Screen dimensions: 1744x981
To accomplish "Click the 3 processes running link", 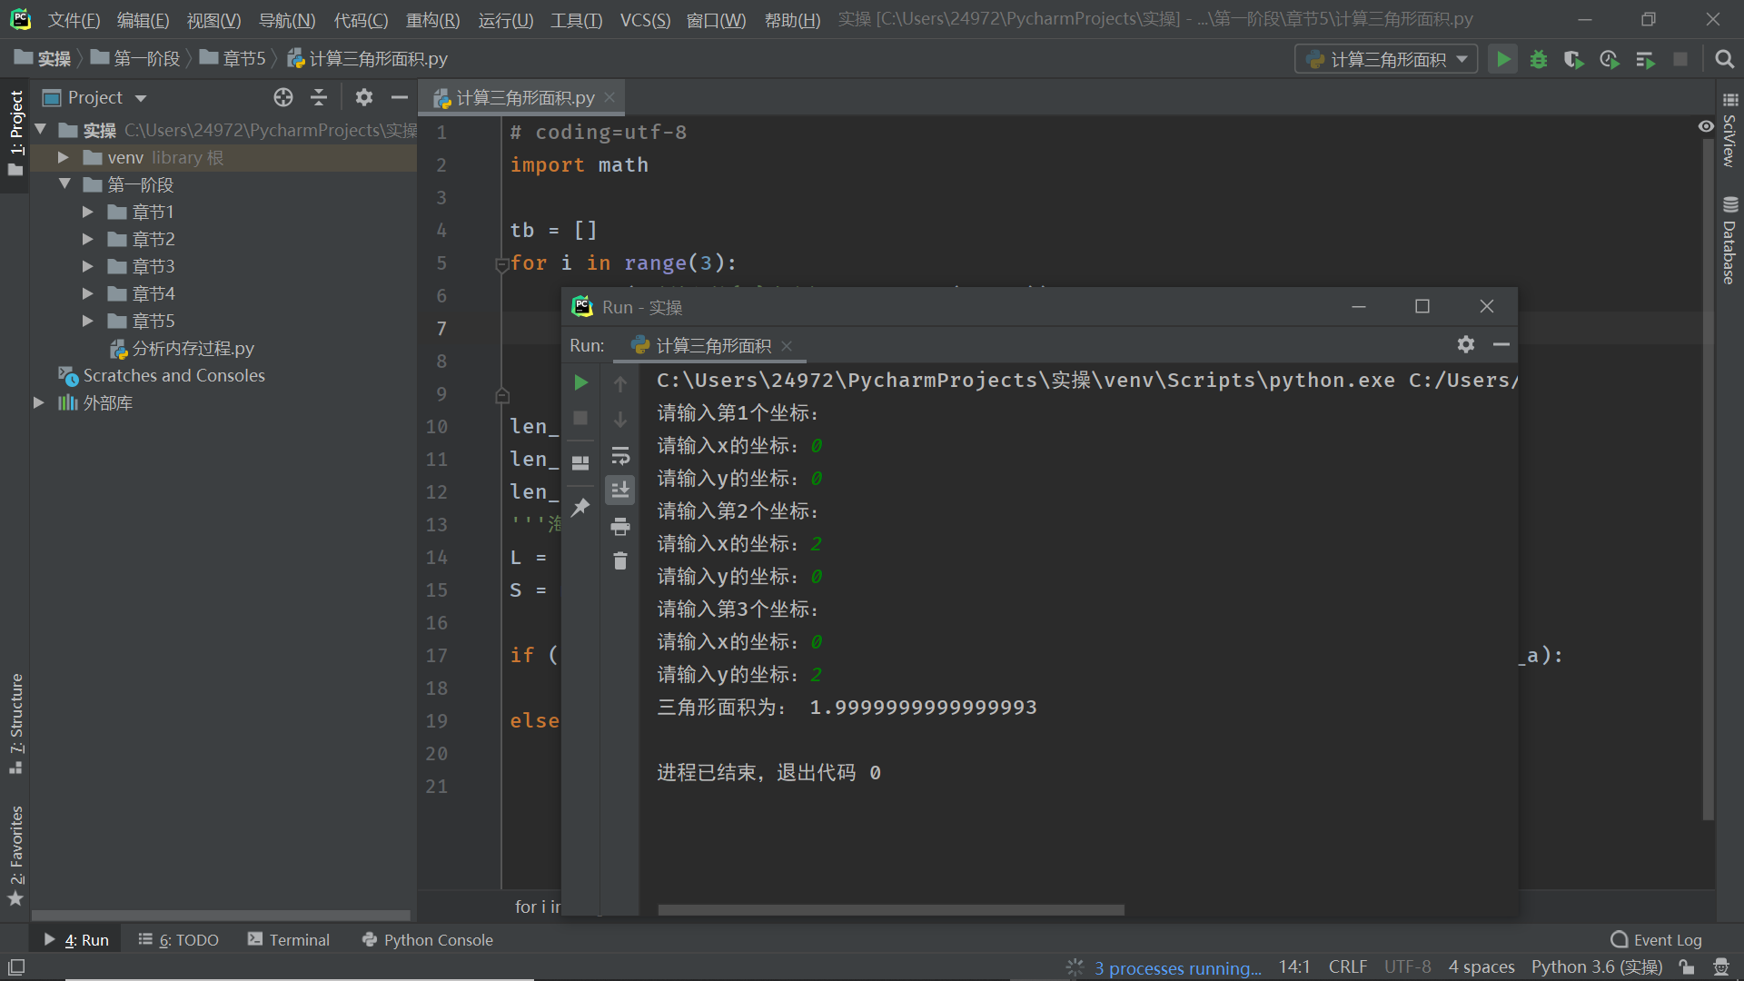I will 1177,967.
